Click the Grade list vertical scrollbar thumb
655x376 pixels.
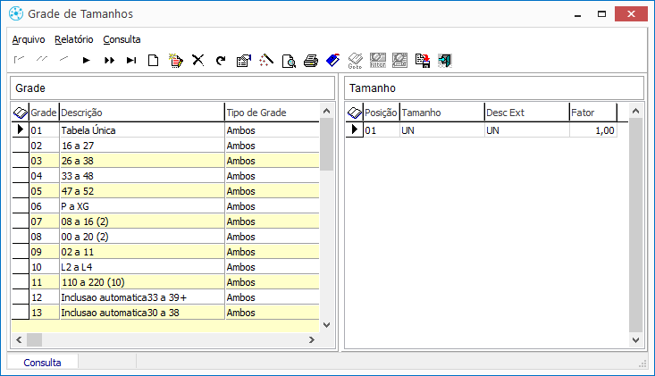pos(327,145)
